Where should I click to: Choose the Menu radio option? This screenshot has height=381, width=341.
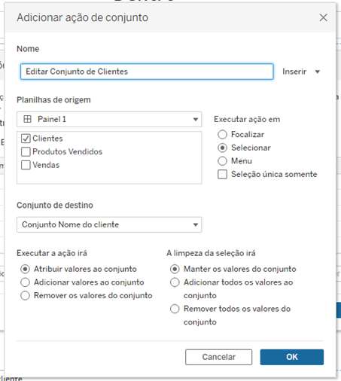(222, 161)
